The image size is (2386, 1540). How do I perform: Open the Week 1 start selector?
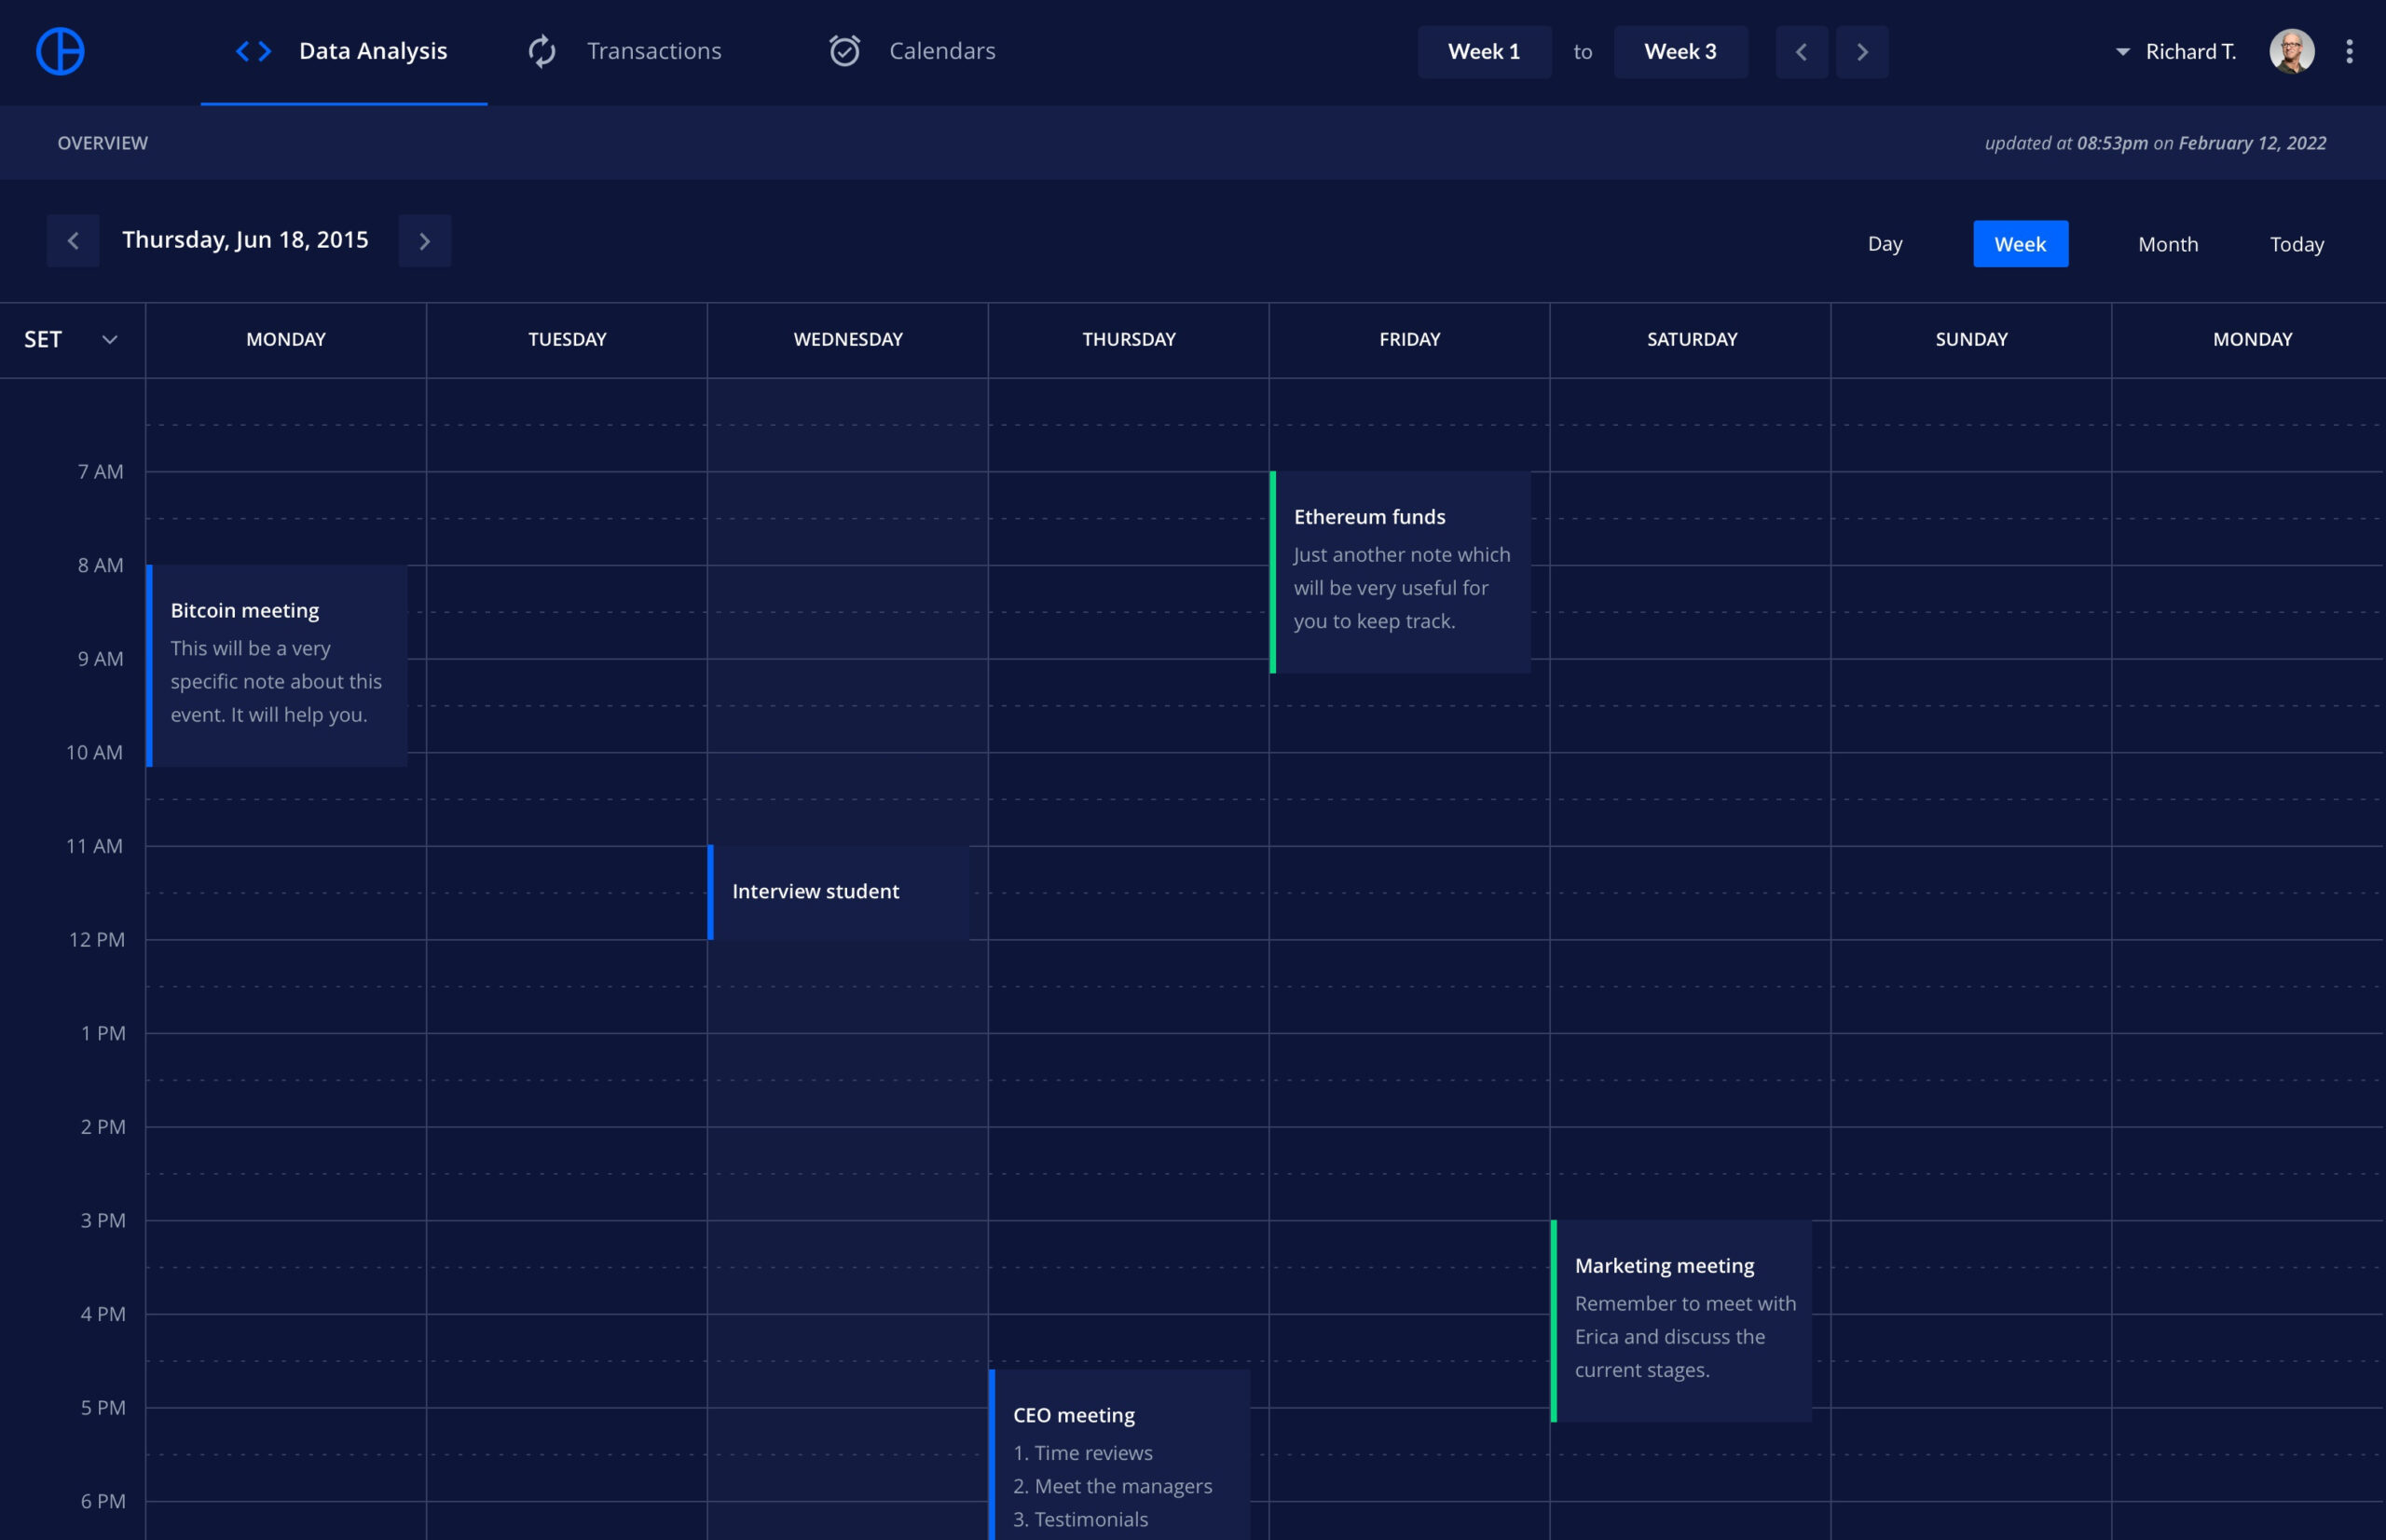pos(1484,52)
